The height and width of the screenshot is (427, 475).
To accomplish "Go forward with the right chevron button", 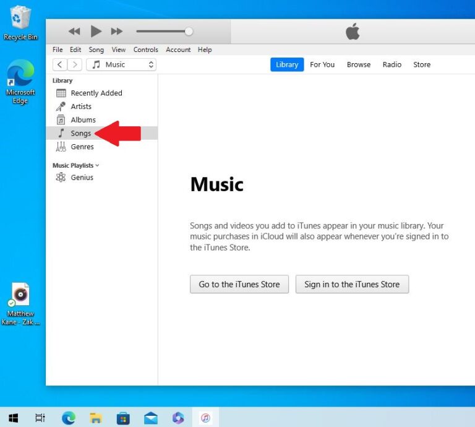I will 74,64.
